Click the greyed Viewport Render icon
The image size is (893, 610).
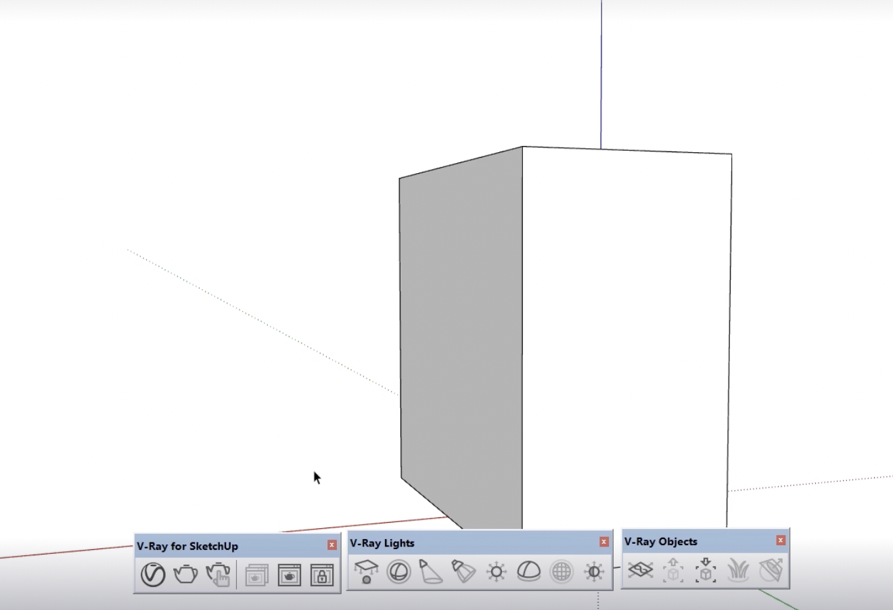(256, 575)
